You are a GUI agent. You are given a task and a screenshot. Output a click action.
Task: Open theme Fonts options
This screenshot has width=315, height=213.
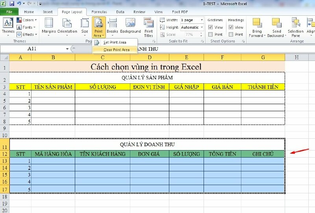click(x=26, y=27)
